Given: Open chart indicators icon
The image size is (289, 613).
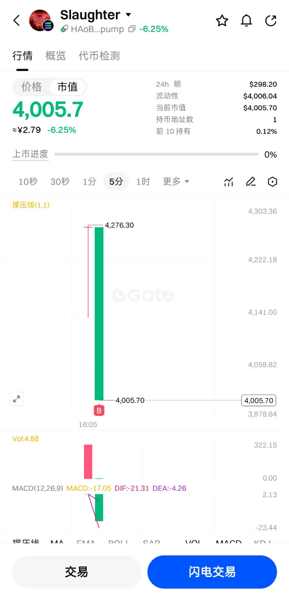Looking at the screenshot, I should point(229,182).
